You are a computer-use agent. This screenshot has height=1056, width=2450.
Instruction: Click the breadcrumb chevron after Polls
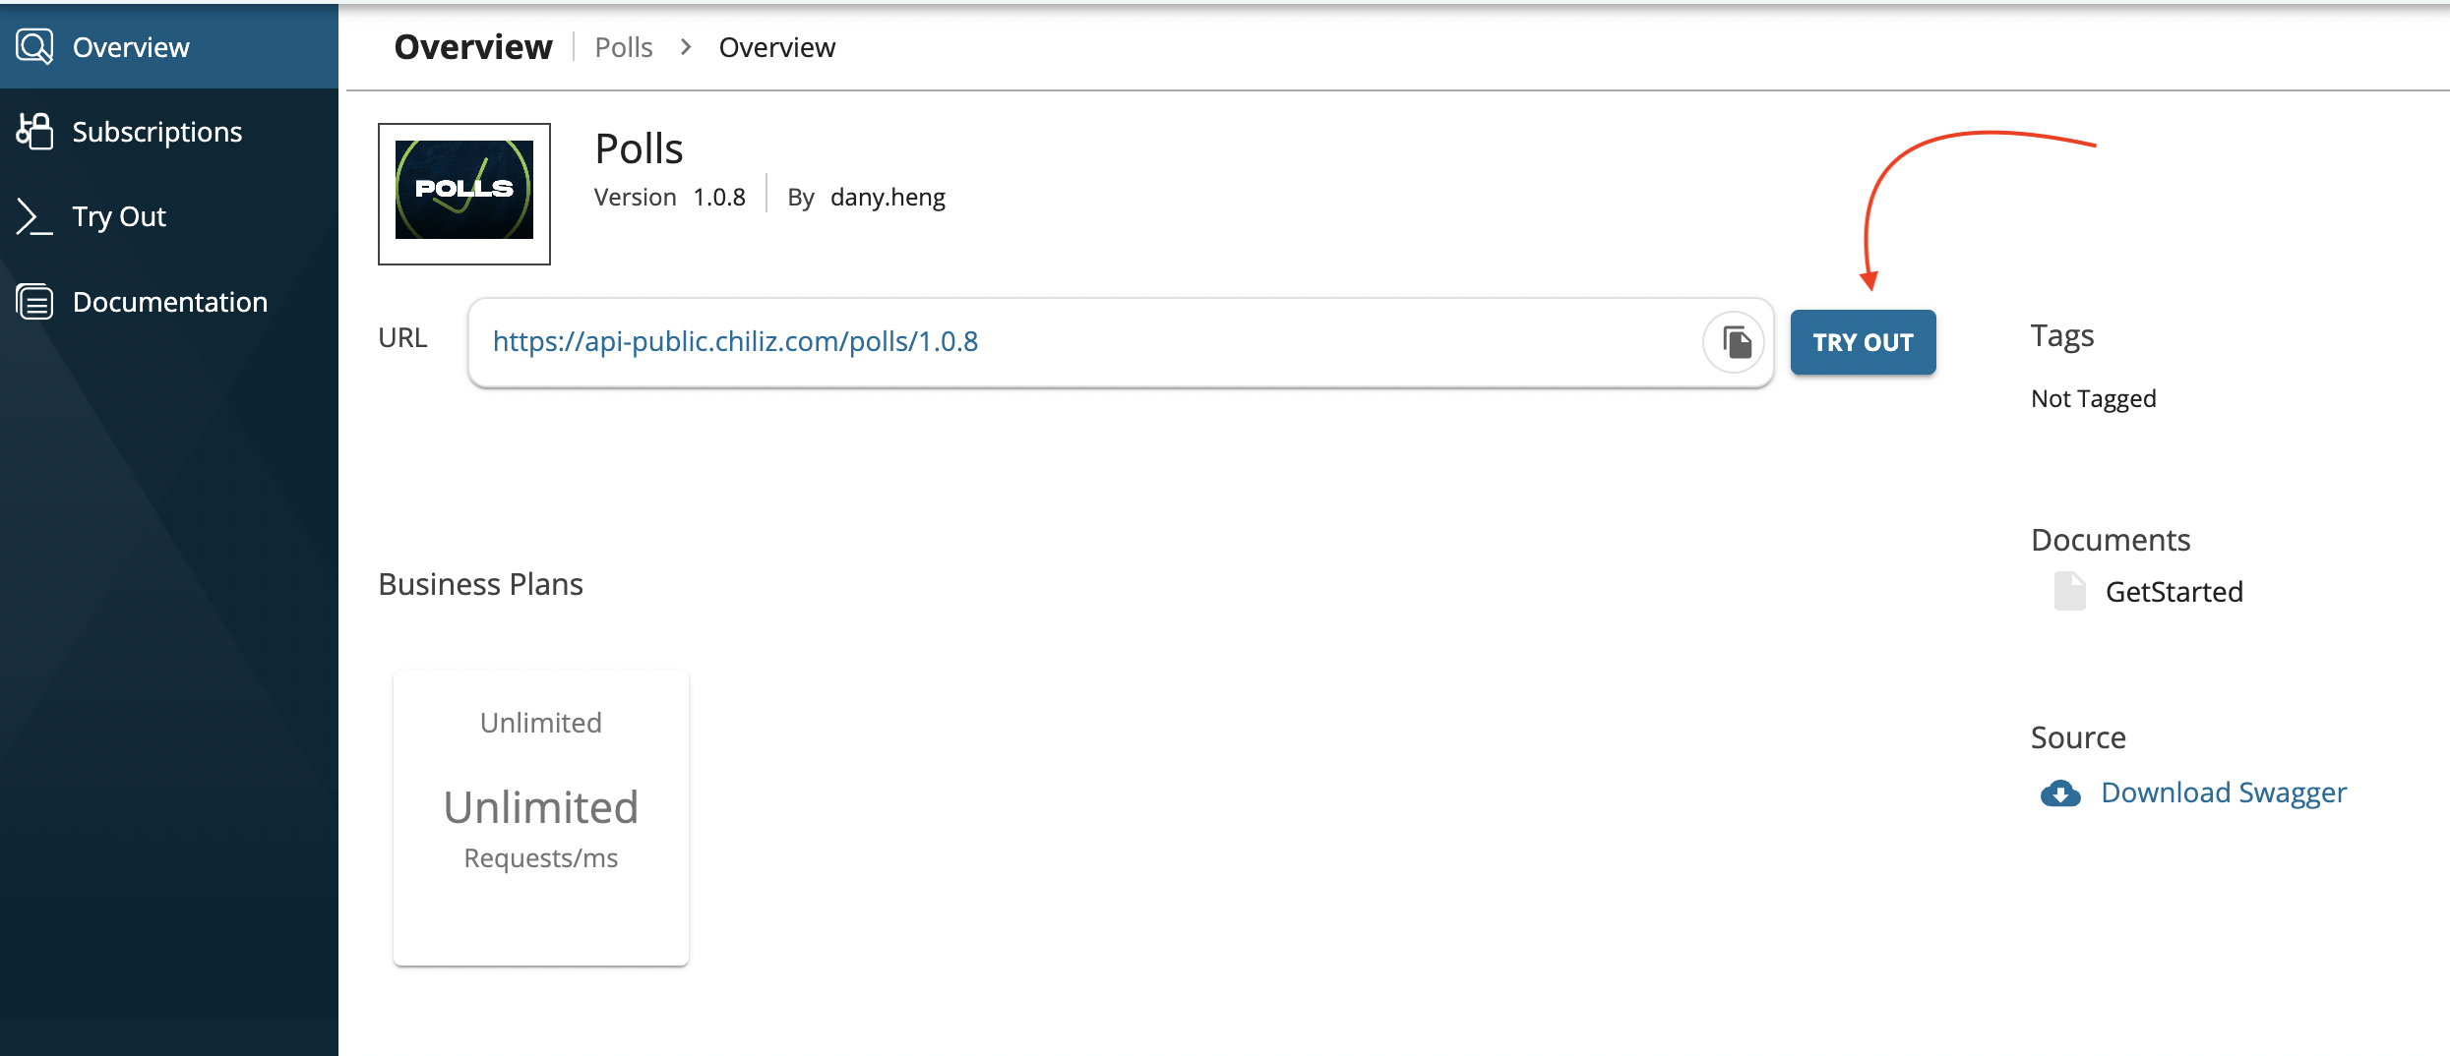[686, 47]
